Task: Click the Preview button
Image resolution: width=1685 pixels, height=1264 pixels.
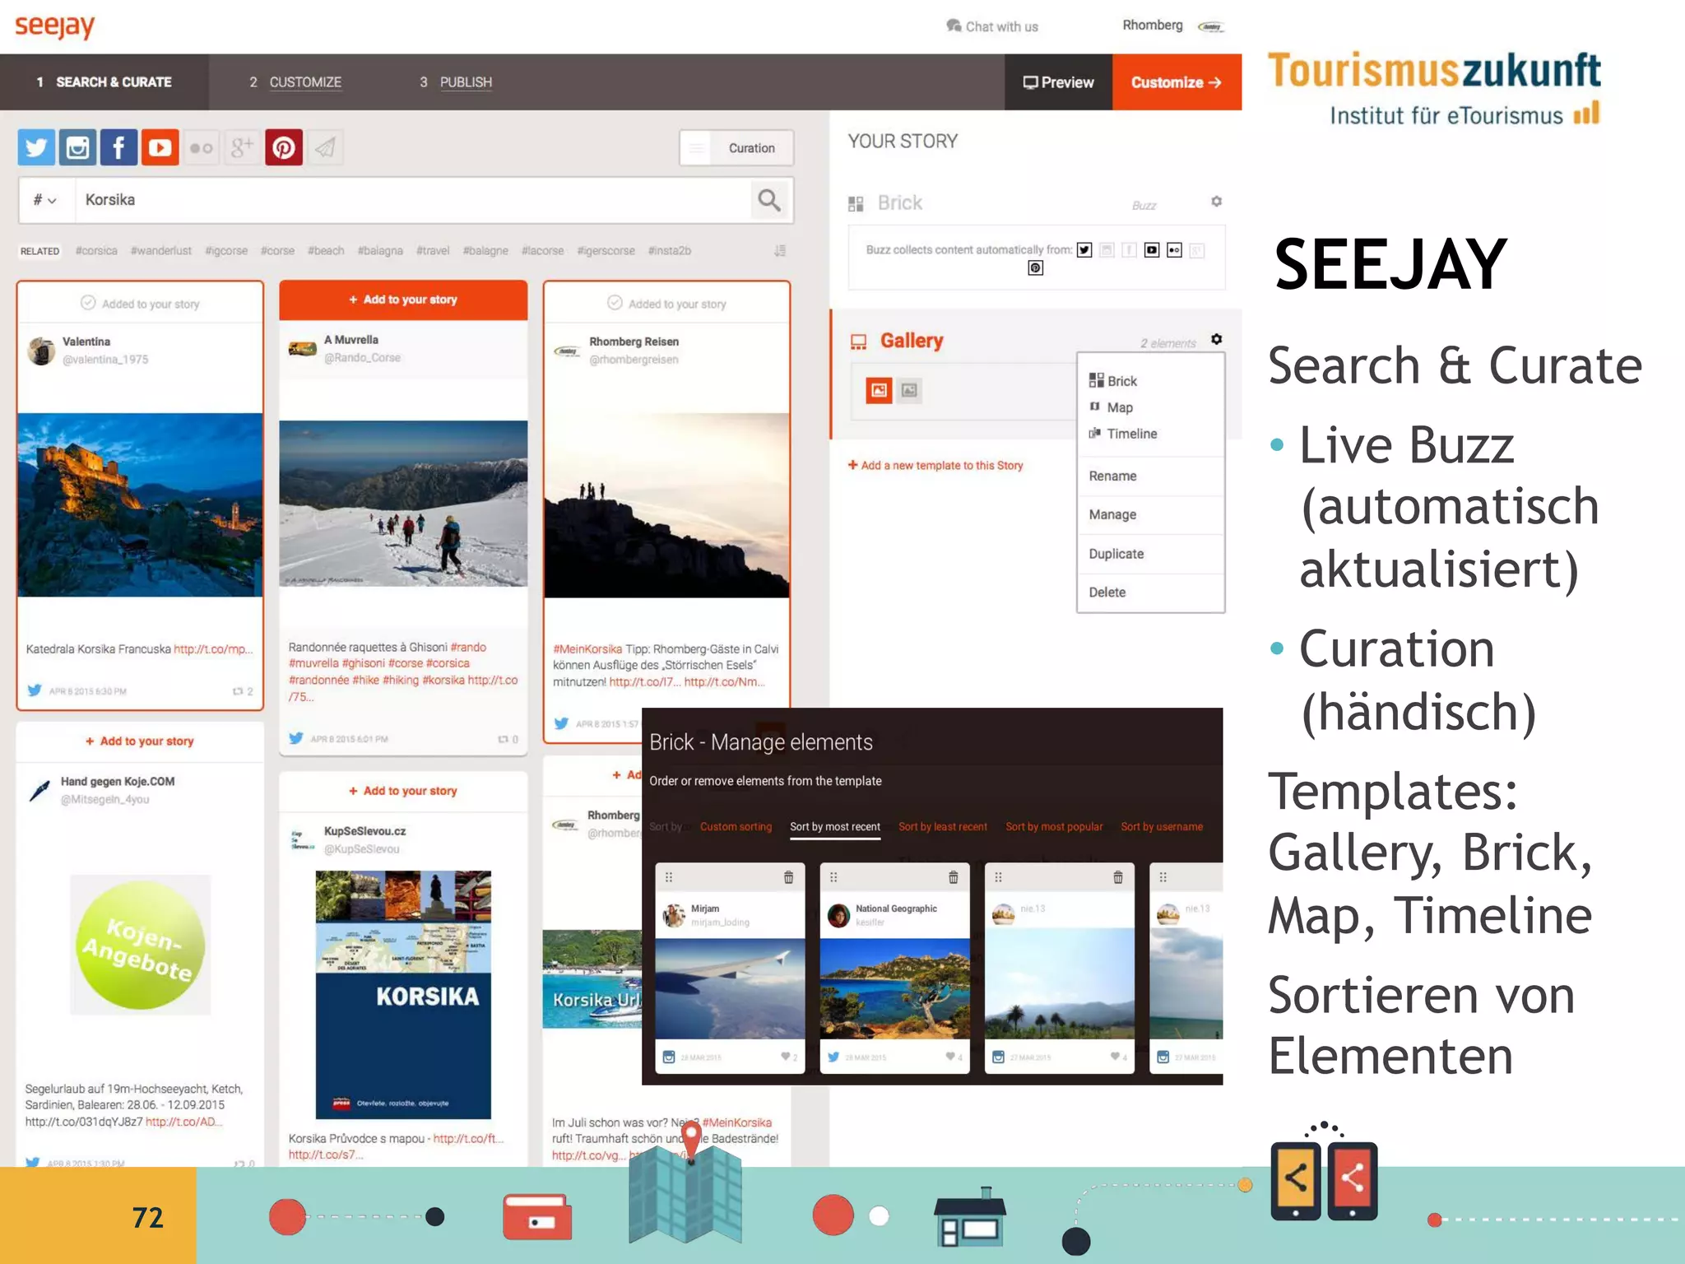Action: click(x=1058, y=82)
